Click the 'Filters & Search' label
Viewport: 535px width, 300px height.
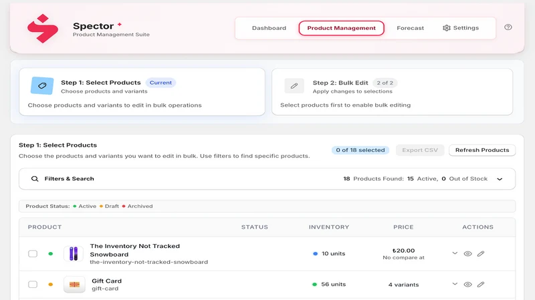pyautogui.click(x=70, y=179)
